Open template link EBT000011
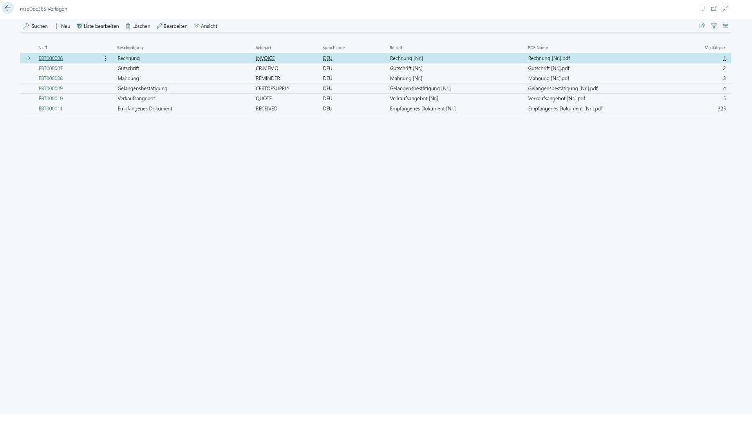The width and height of the screenshot is (752, 423). click(51, 109)
